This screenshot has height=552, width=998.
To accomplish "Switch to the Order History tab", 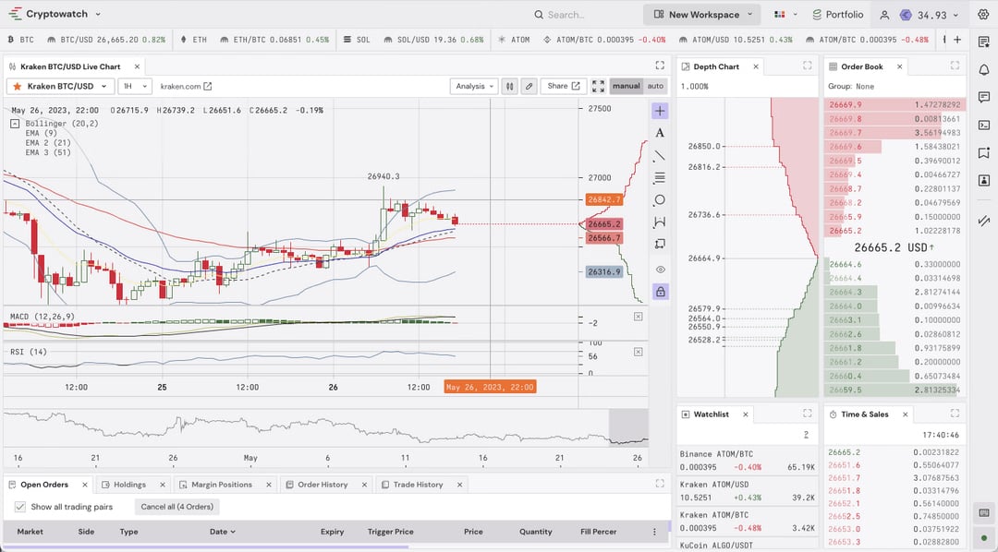I will pos(323,485).
